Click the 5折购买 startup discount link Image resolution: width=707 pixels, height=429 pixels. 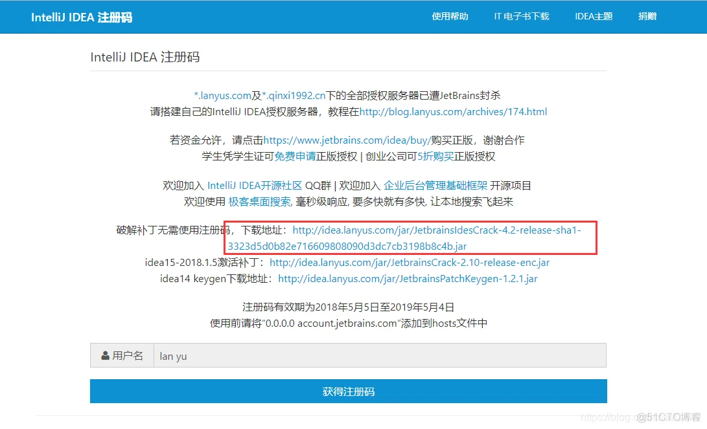[435, 156]
